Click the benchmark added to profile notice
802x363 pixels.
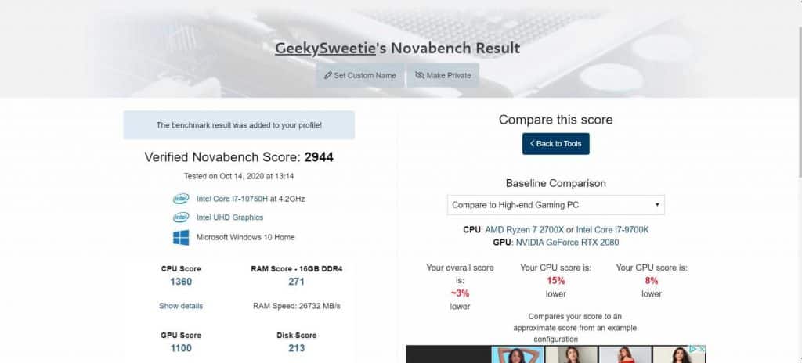(x=239, y=125)
